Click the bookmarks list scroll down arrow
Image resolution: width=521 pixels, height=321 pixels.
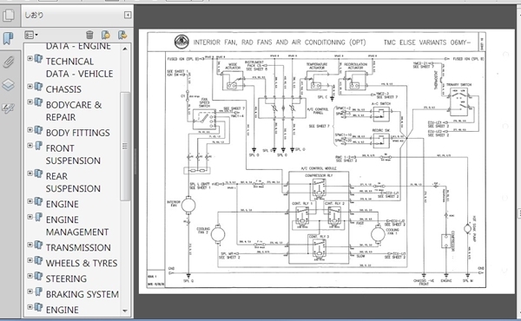tap(125, 311)
